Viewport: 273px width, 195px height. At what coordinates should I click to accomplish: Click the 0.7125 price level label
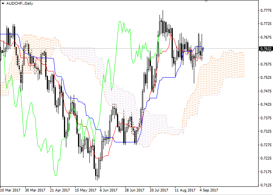(266, 185)
